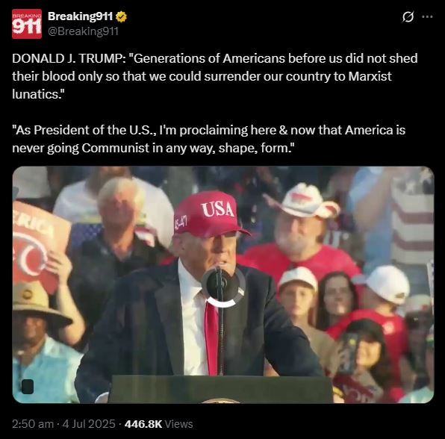Click the loading spinner over the video
The height and width of the screenshot is (439, 445).
[223, 287]
